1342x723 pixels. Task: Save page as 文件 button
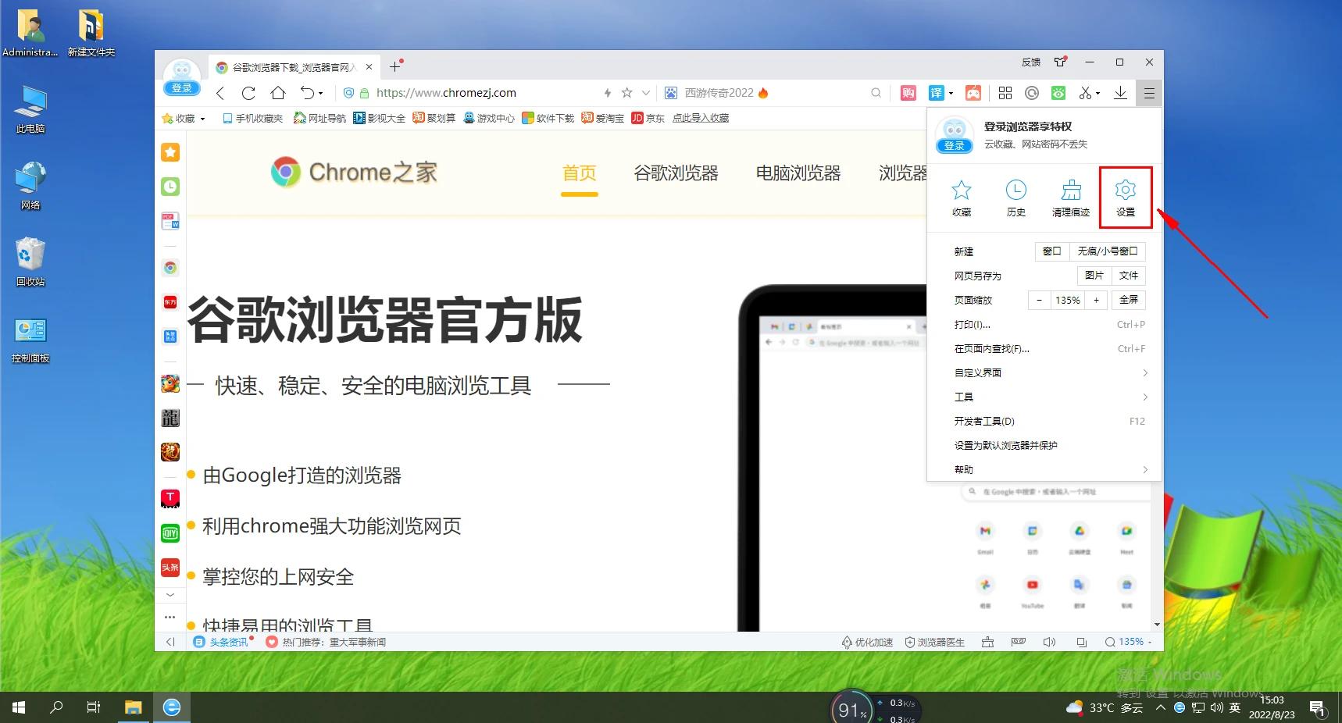(1129, 276)
